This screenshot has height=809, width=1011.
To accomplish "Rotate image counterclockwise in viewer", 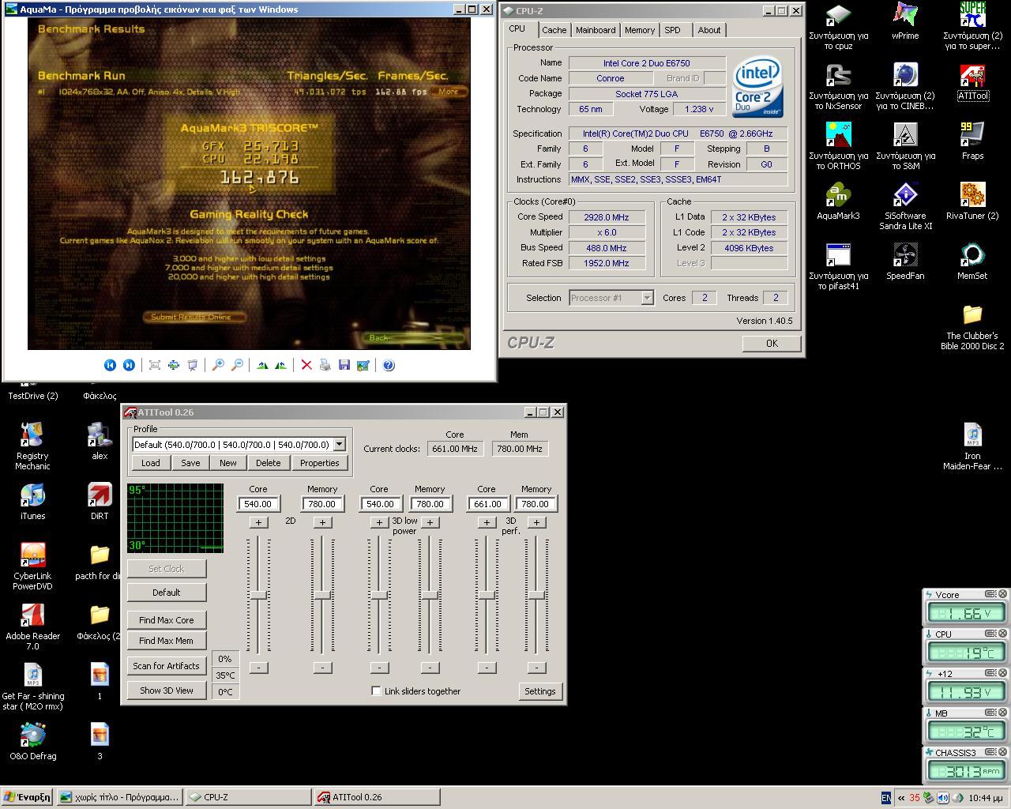I will (280, 365).
